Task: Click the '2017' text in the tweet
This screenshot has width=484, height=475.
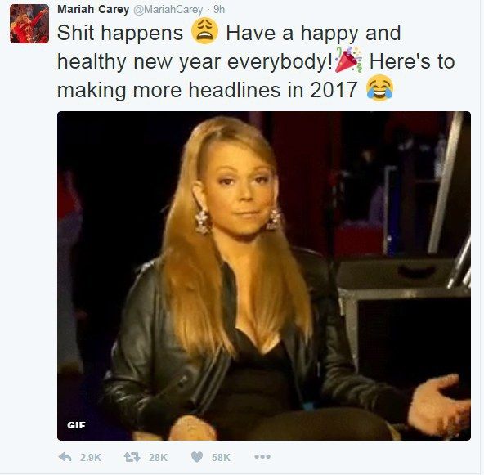Action: coord(334,90)
